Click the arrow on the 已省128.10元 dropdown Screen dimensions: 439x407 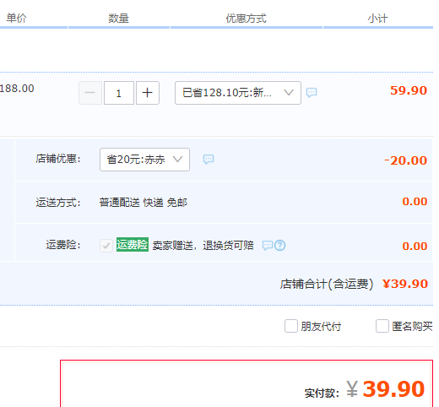point(289,93)
